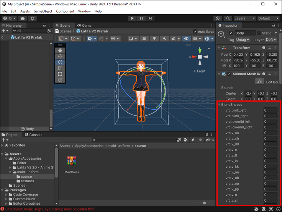
Task: Open Unity version control icon
Action: (32, 18)
